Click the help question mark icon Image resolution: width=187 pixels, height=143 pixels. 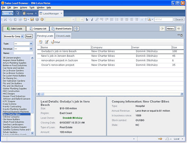pos(76,29)
